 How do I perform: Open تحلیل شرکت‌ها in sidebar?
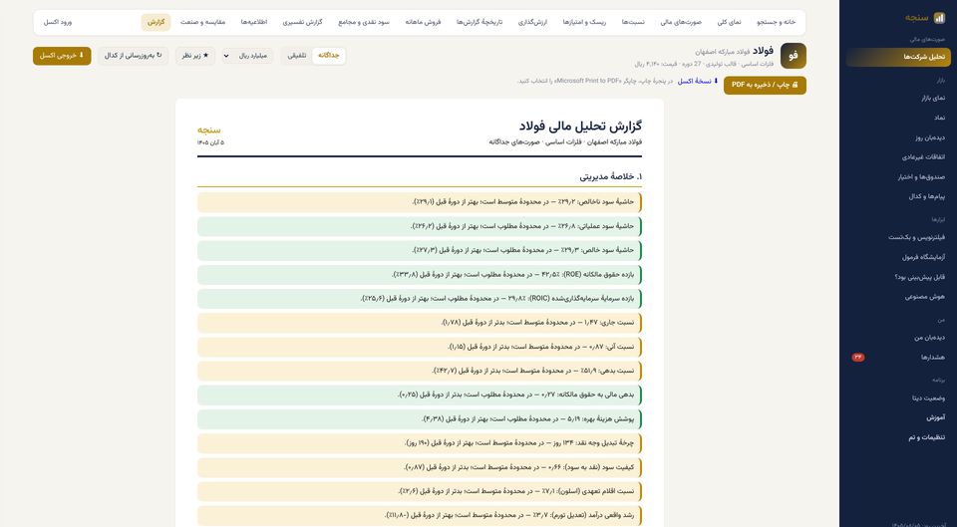898,57
